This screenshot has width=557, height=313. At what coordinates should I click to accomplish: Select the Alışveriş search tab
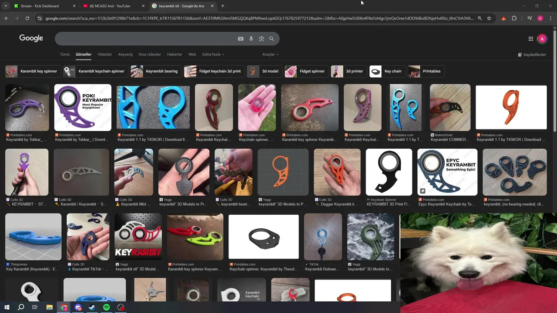[125, 54]
